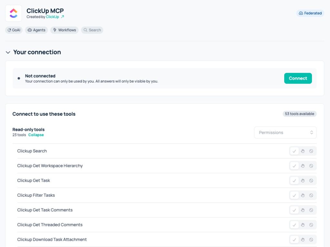330x247 pixels.
Task: Allow Clickup Get Workspace Hierarchy with checkmark
Action: [294, 166]
